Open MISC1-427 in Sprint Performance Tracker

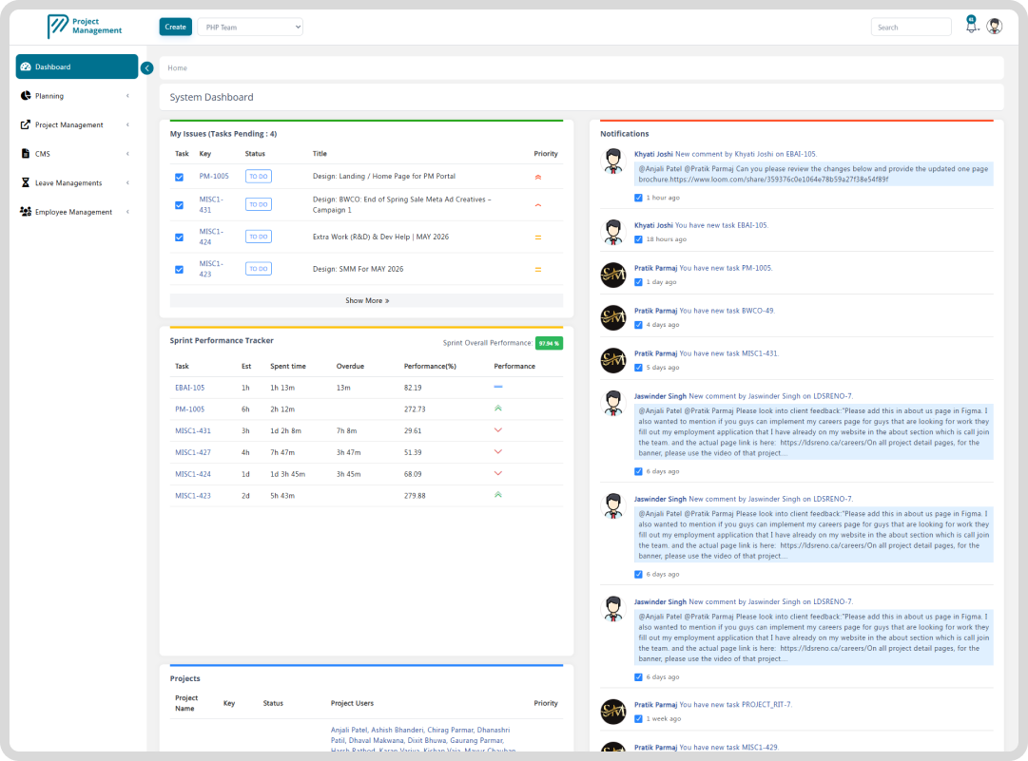point(193,452)
